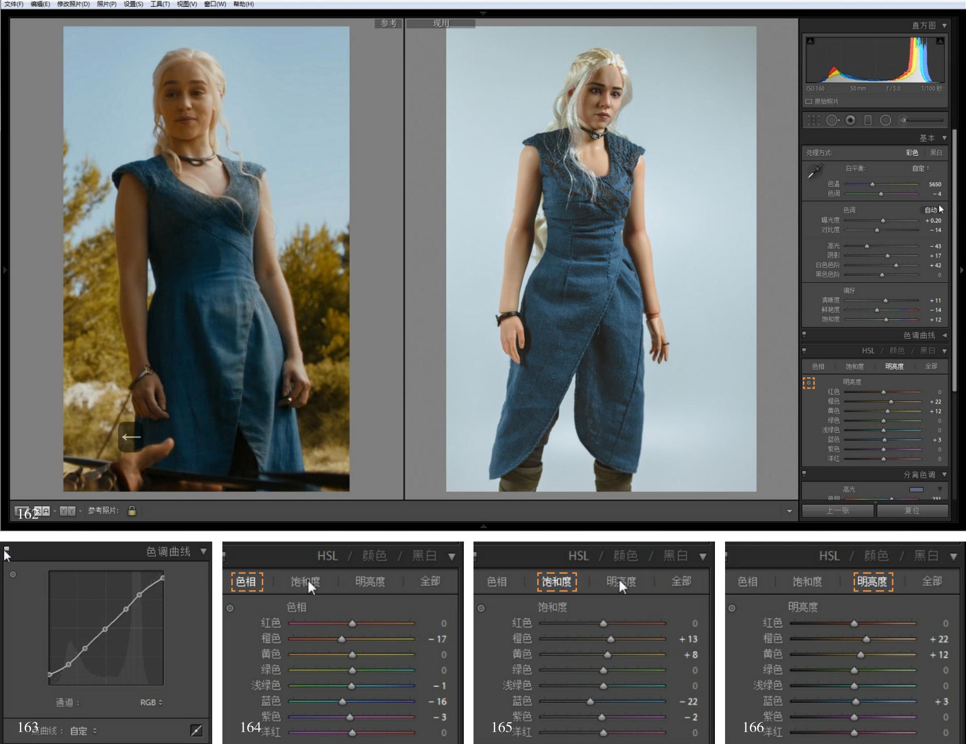Viewport: 966px width, 744px height.
Task: Toggle the sidebar HSL panel on/off switch
Action: click(x=804, y=351)
